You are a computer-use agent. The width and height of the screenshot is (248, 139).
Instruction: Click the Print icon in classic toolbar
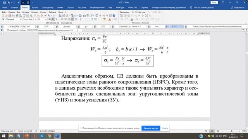pos(17,15)
